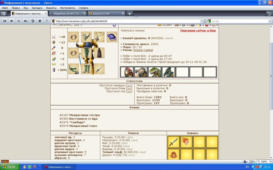
Task: Click the password wand key icon
Action: point(47,21)
